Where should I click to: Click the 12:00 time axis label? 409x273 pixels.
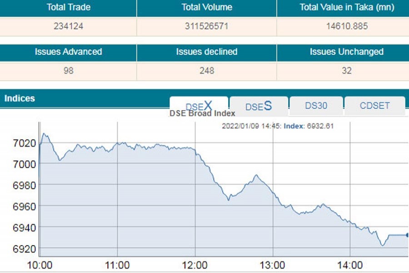(195, 265)
